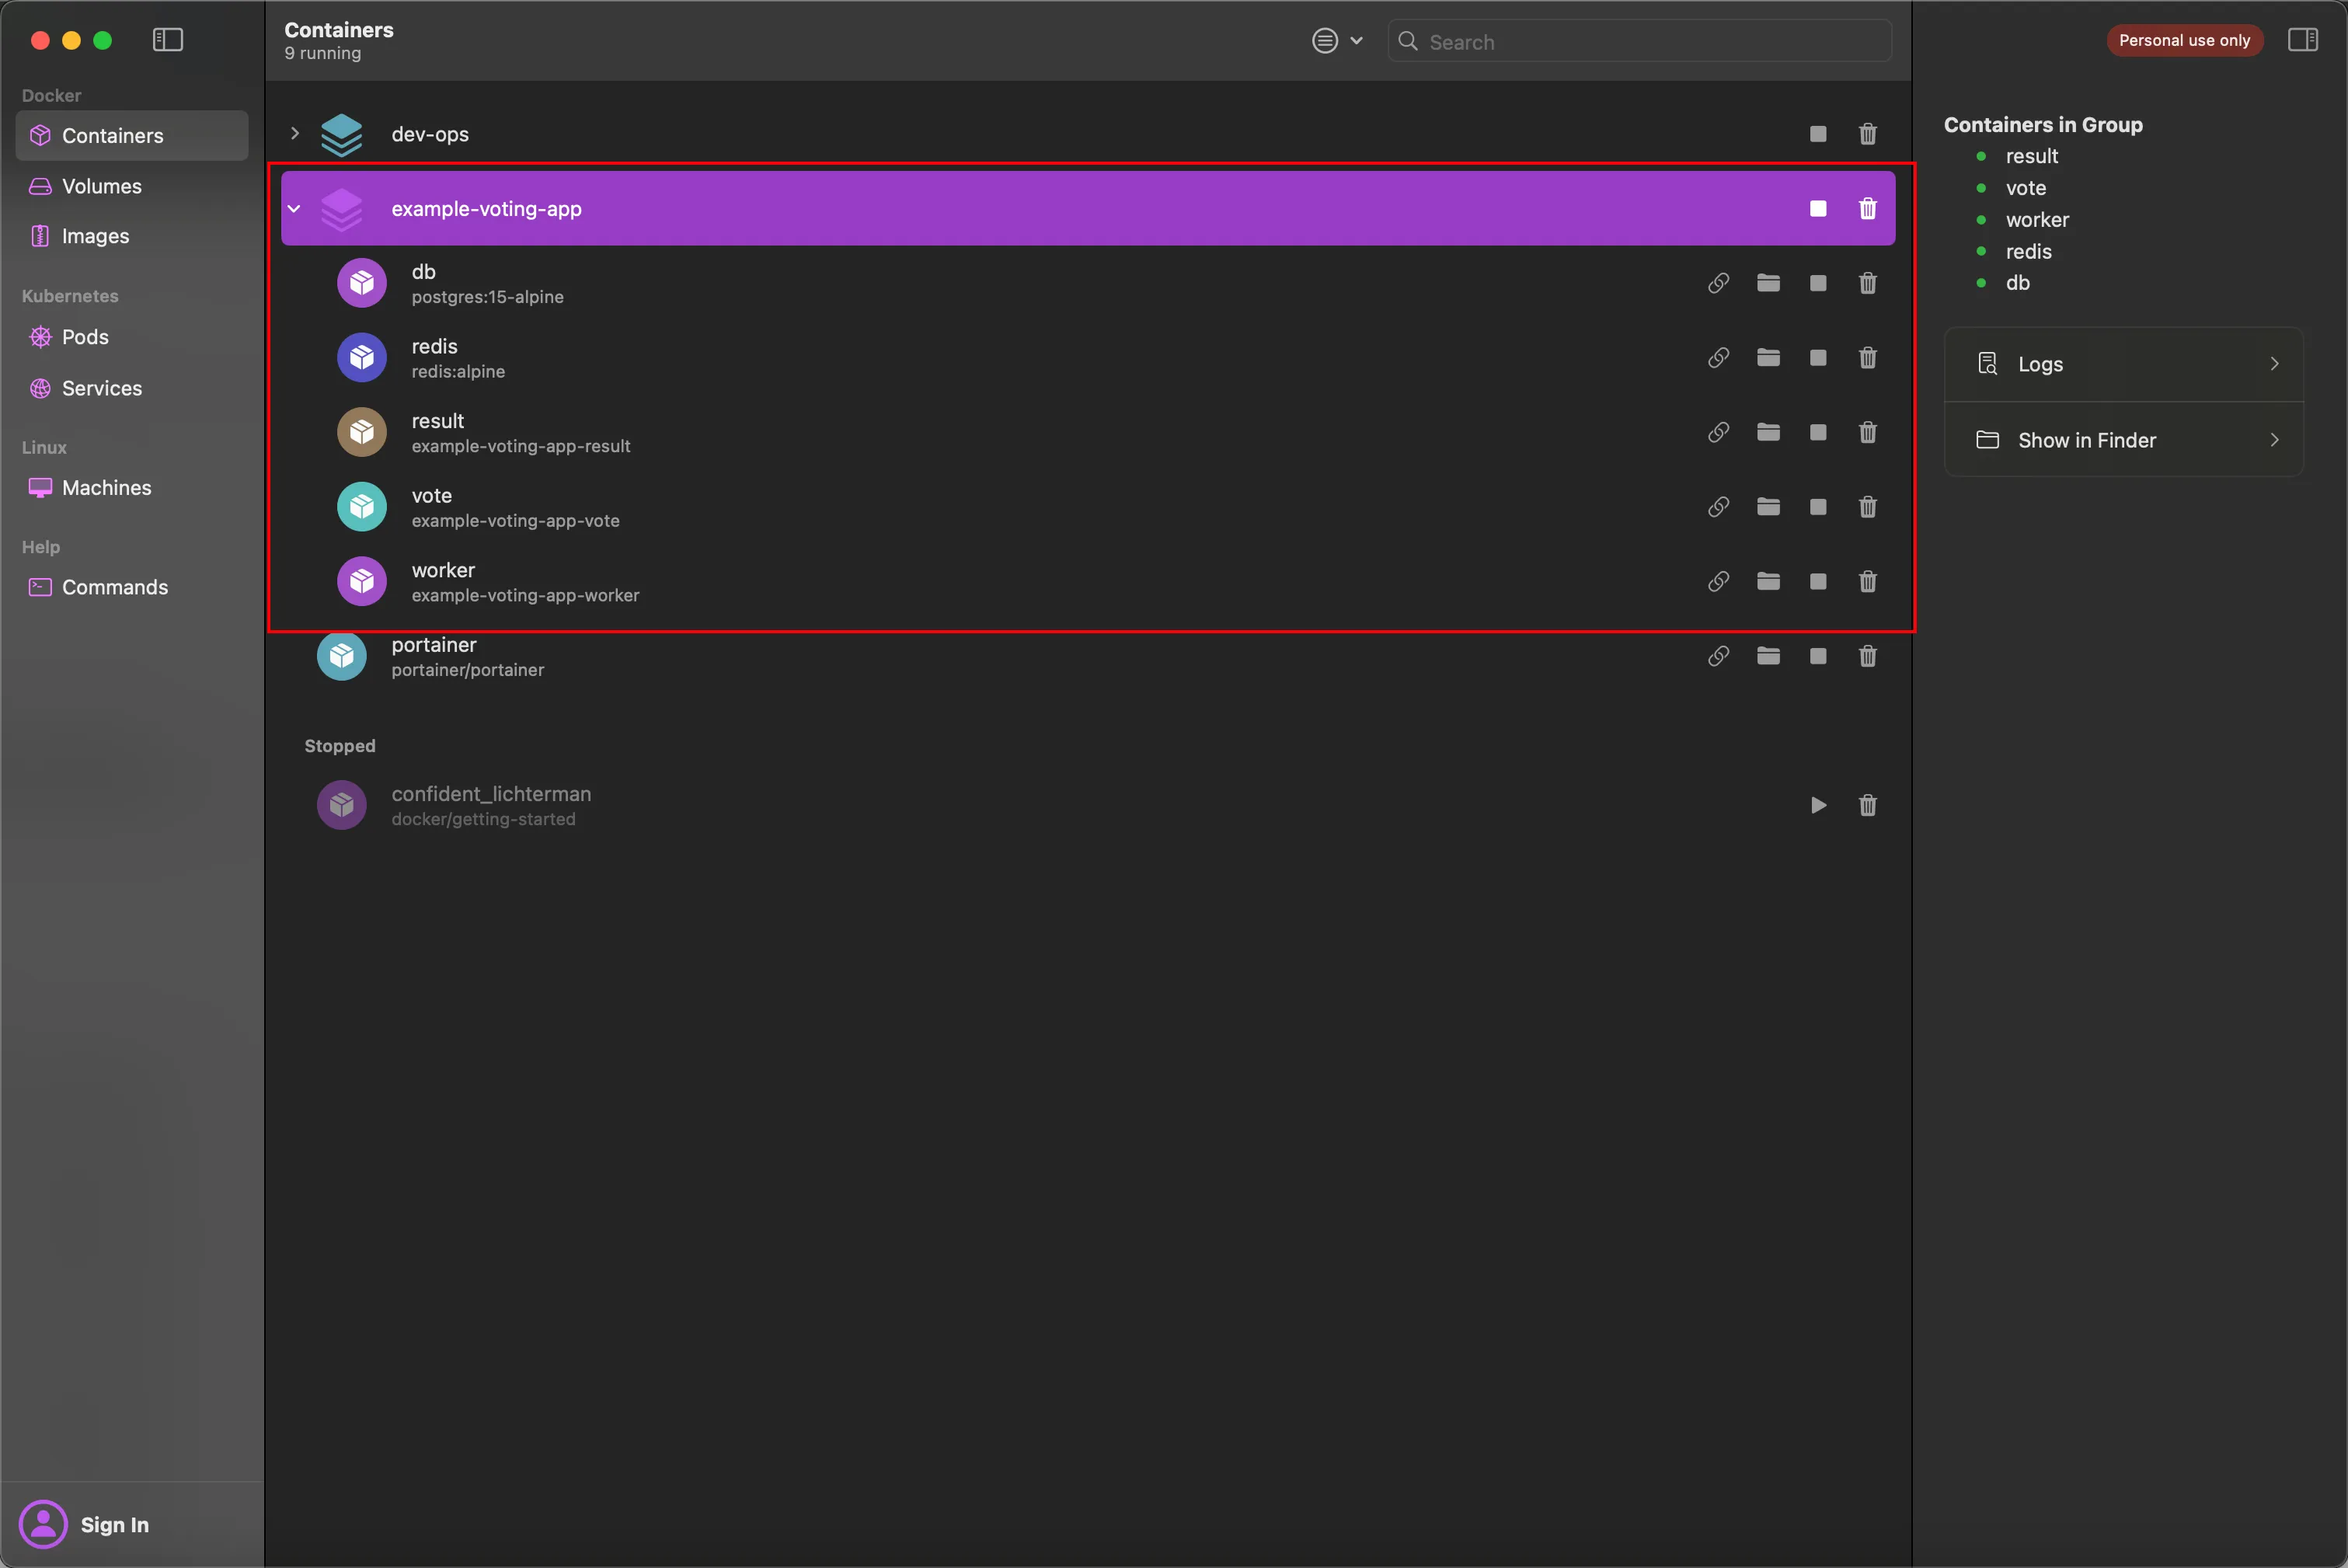The height and width of the screenshot is (1568, 2348).
Task: Select the dev-ops group row
Action: coord(1088,134)
